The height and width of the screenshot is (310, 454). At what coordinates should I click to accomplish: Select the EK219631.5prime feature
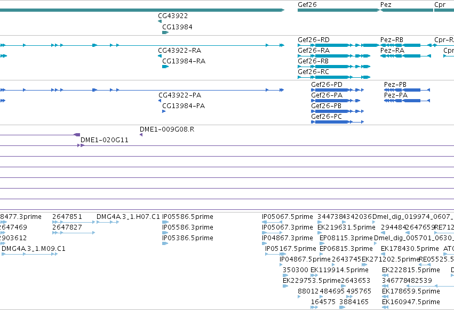pyautogui.click(x=320, y=233)
